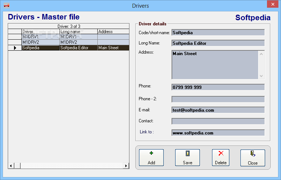This screenshot has width=281, height=180.
Task: Click the row selector for M1DRV2
Action: (x=15, y=42)
